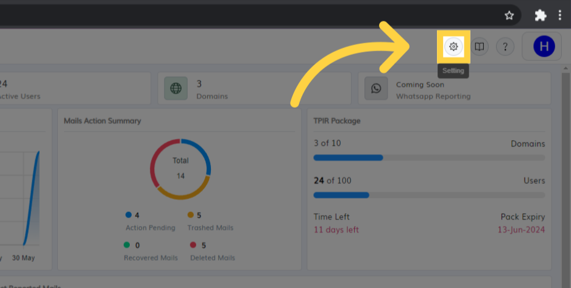571x288 pixels.
Task: Click the orange Trashed Mails legend dot
Action: [191, 215]
